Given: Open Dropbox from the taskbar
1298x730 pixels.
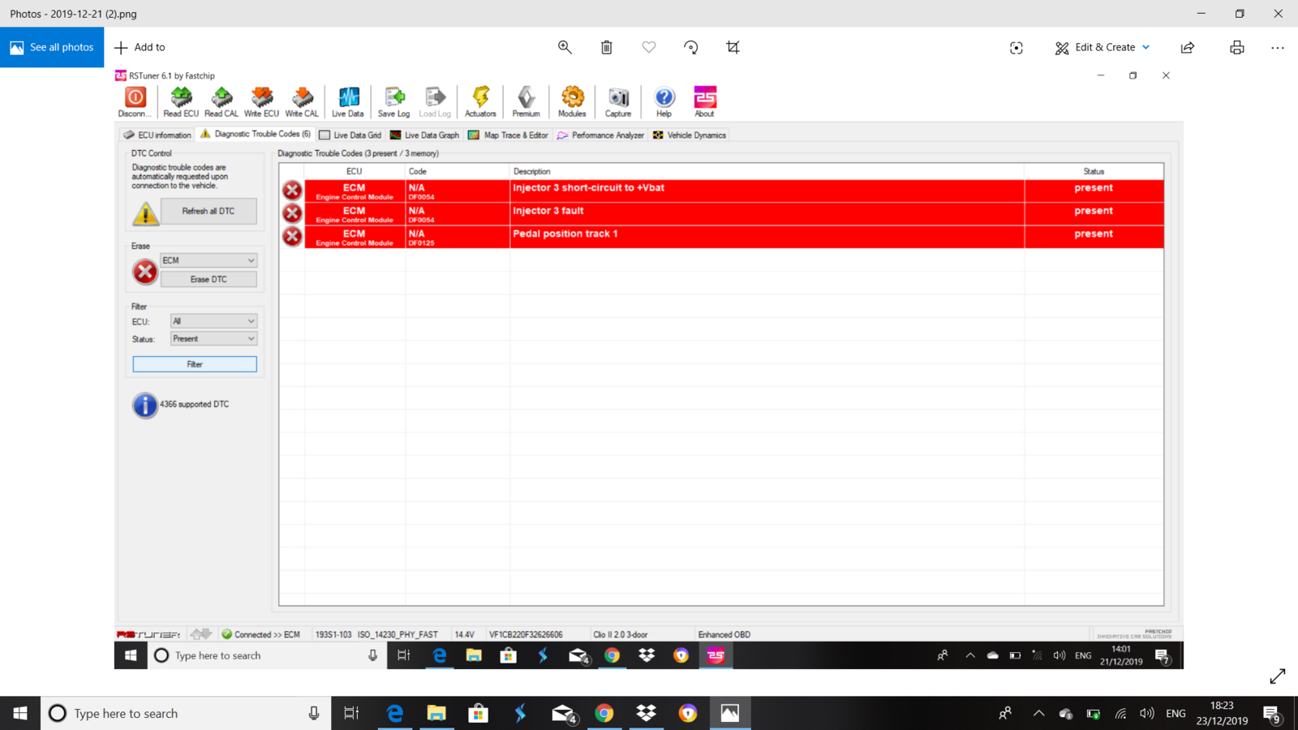Looking at the screenshot, I should pyautogui.click(x=647, y=713).
